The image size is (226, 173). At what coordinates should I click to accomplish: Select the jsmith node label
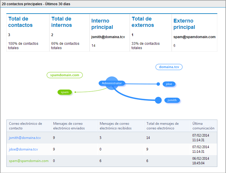click(172, 100)
